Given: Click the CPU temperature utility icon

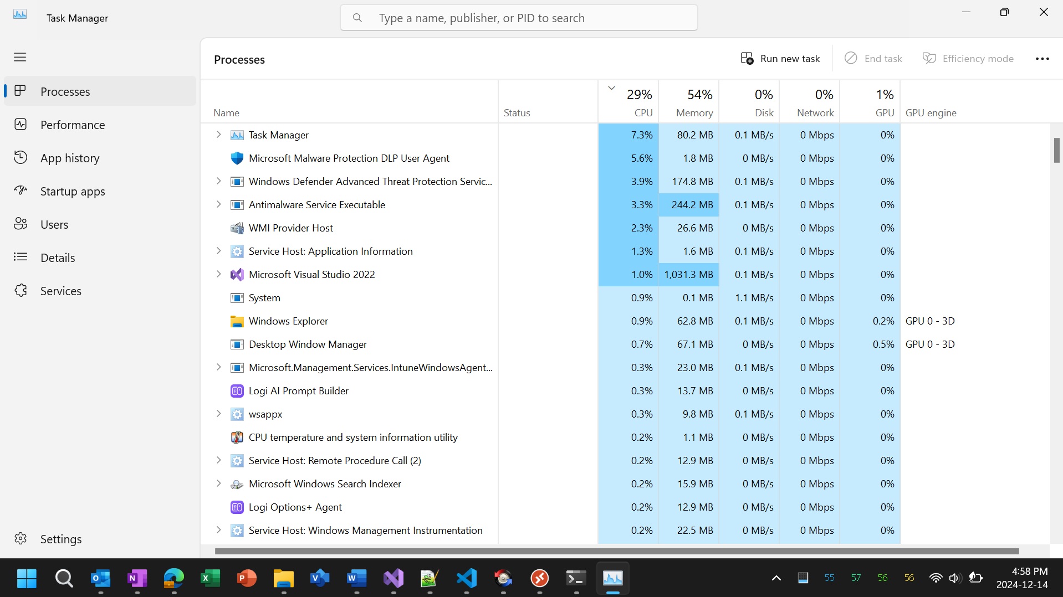Looking at the screenshot, I should coord(237,438).
